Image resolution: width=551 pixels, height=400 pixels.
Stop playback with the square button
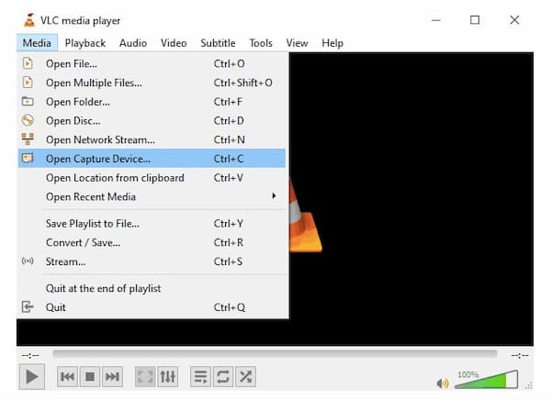(x=90, y=377)
